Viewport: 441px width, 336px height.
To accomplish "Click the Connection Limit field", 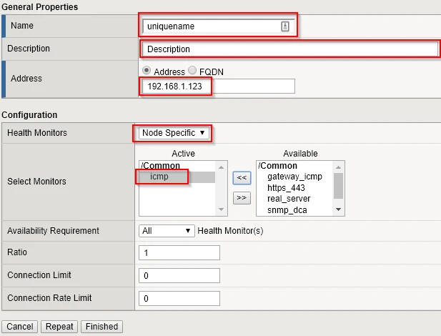I will pos(179,275).
